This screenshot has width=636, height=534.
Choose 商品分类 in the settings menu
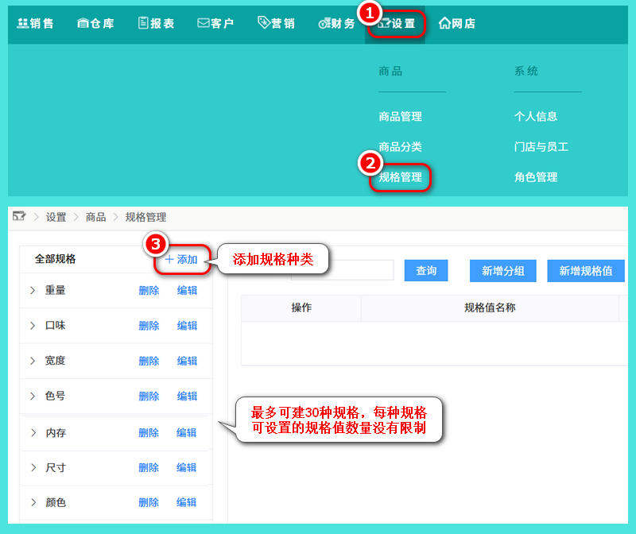[x=400, y=147]
